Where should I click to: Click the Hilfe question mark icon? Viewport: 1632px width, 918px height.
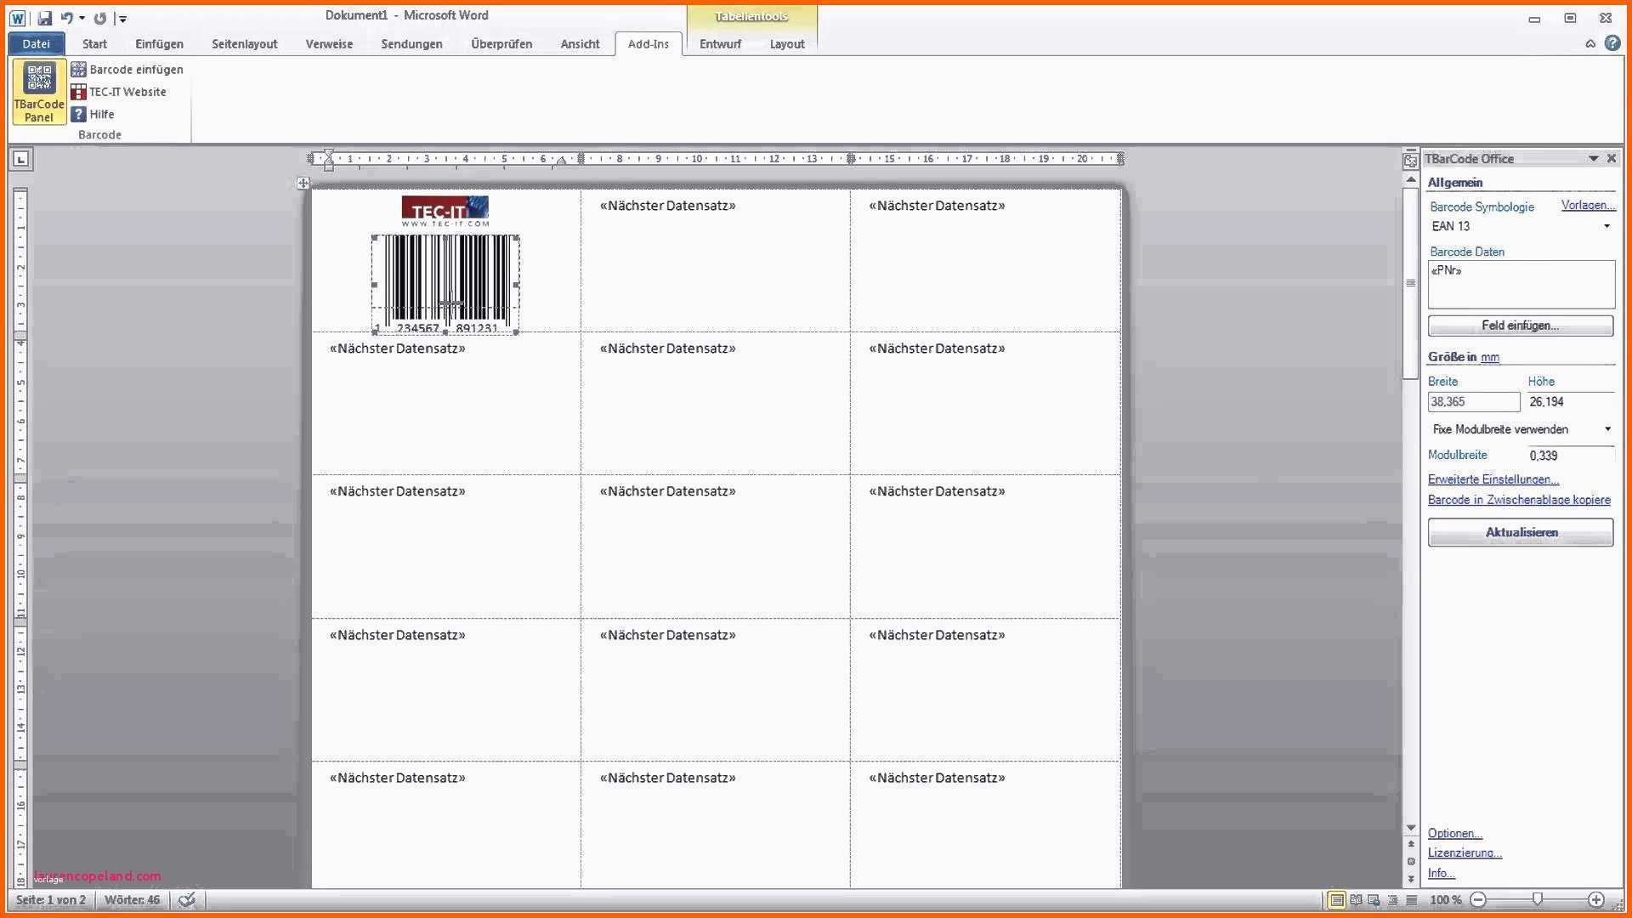pos(78,114)
